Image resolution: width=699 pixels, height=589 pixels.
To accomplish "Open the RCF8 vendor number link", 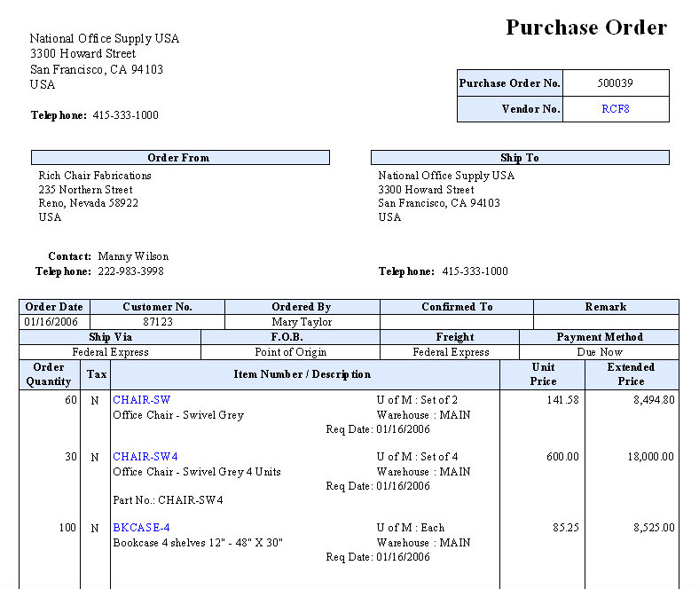I will [615, 109].
